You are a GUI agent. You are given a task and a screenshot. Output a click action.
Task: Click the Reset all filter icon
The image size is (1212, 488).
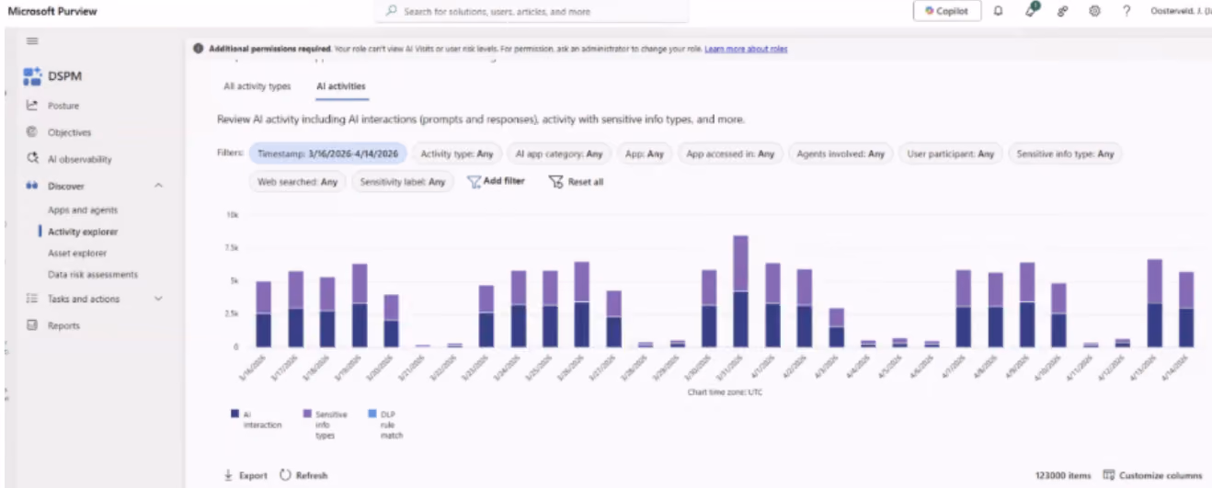pos(555,182)
